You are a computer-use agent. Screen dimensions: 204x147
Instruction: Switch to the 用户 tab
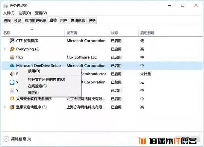pyautogui.click(x=64, y=21)
